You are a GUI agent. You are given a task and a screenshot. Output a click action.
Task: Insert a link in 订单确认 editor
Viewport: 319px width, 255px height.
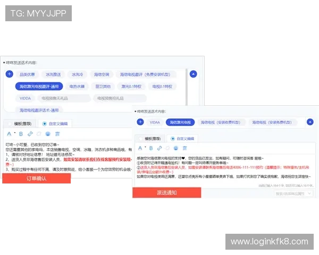(x=30, y=134)
